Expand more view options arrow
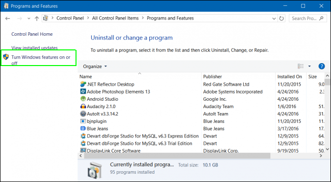The width and height of the screenshot is (331, 182). (x=309, y=67)
